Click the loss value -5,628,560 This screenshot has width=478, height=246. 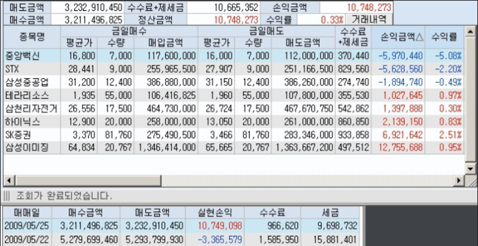(401, 69)
